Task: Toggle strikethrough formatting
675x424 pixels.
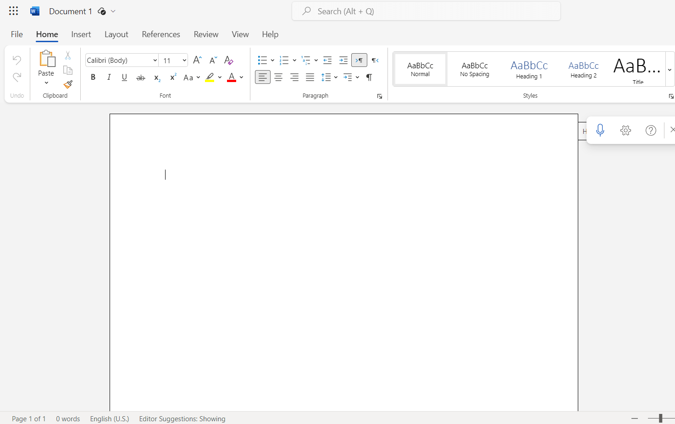Action: tap(141, 77)
